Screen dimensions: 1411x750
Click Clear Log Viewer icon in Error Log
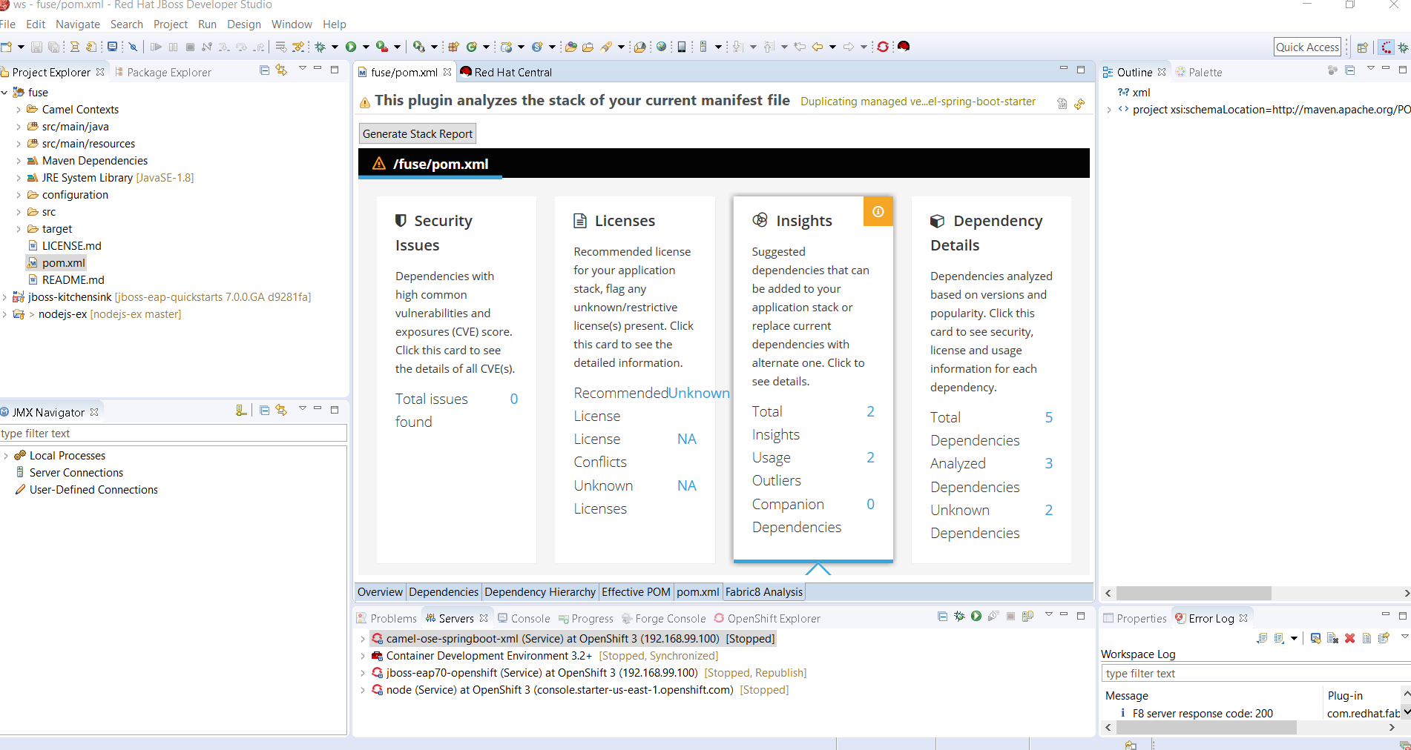(1332, 638)
